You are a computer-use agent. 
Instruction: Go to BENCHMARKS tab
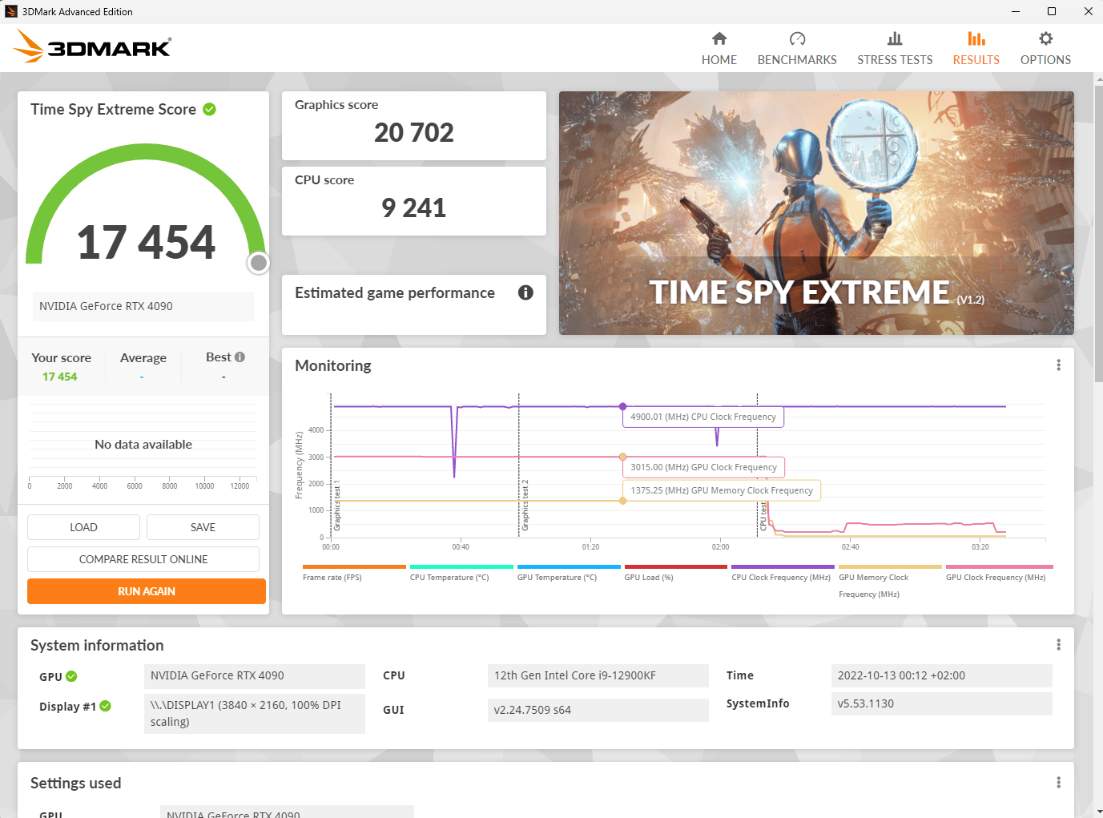coord(797,49)
